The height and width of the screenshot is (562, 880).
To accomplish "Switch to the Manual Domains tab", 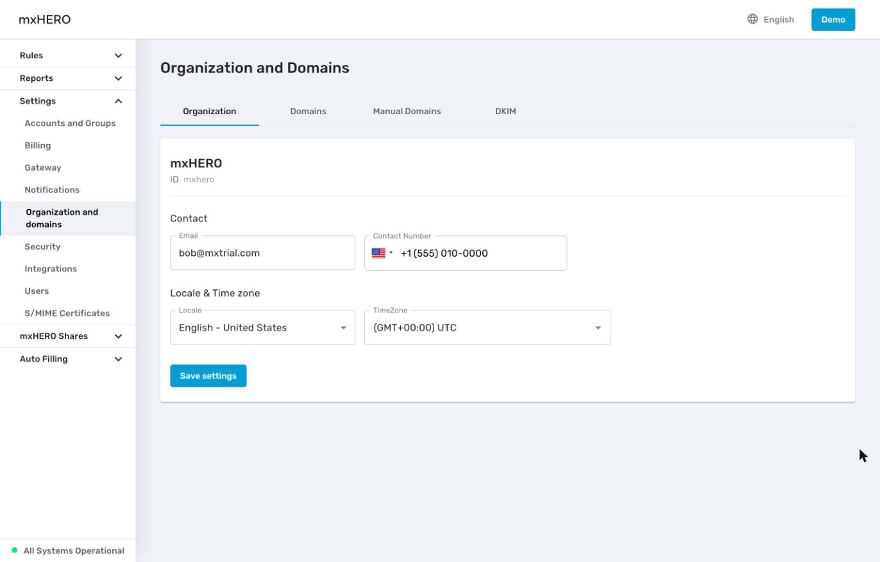I will coord(407,111).
